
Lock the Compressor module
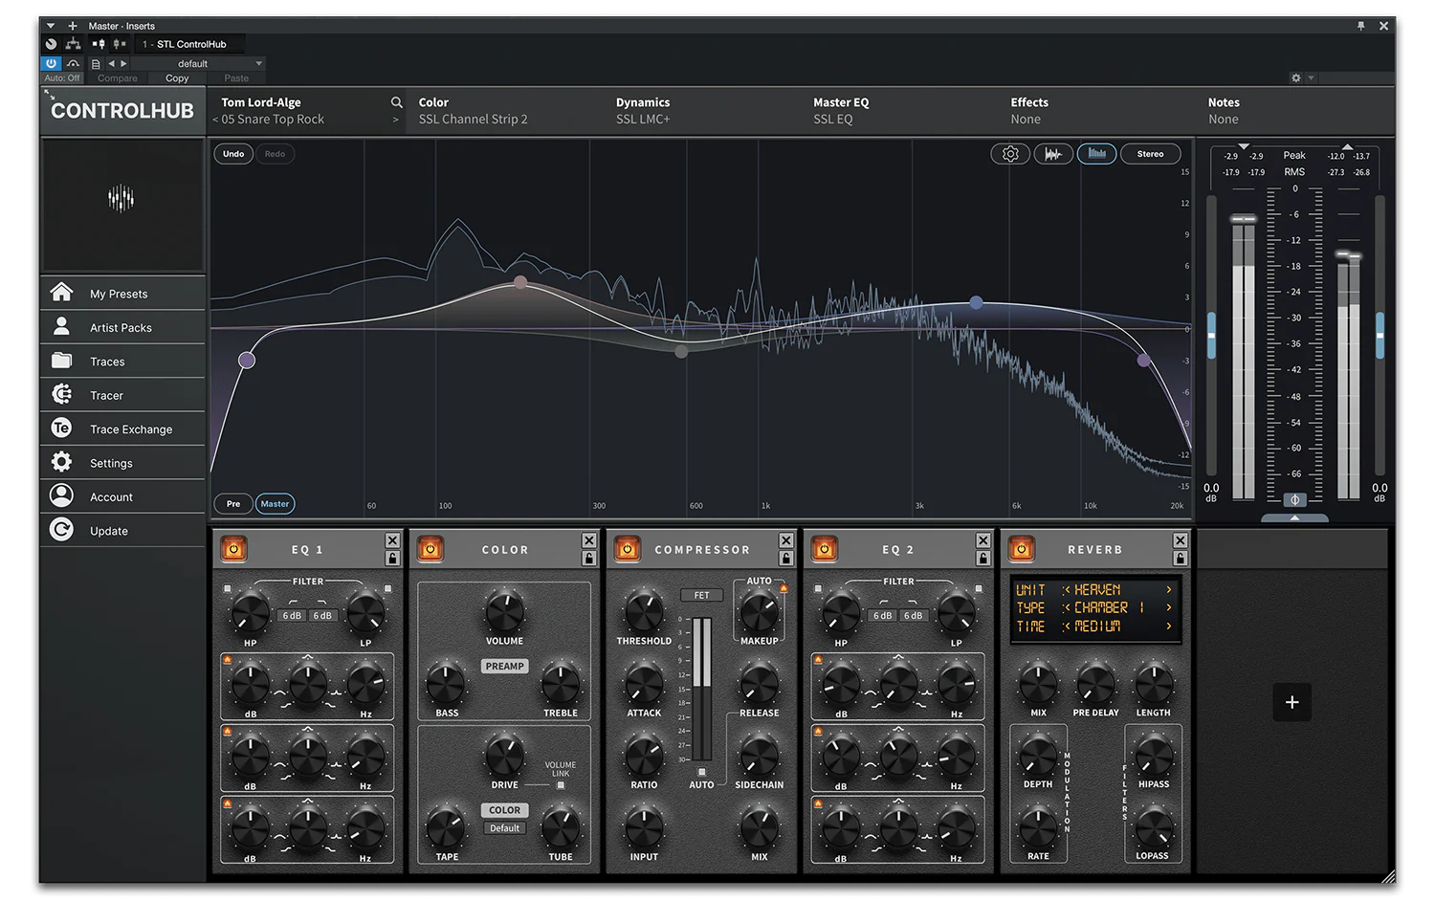[786, 558]
